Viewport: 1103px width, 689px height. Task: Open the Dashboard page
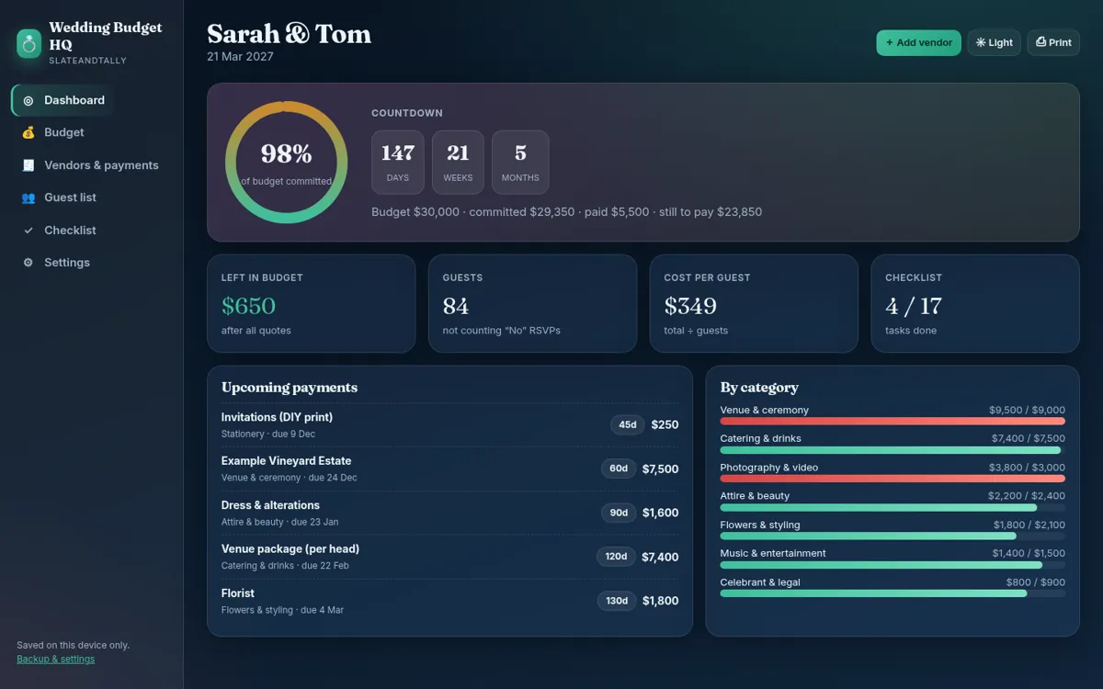[x=63, y=100]
